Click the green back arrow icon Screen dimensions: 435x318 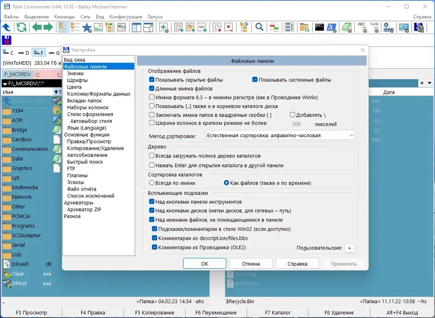click(37, 27)
